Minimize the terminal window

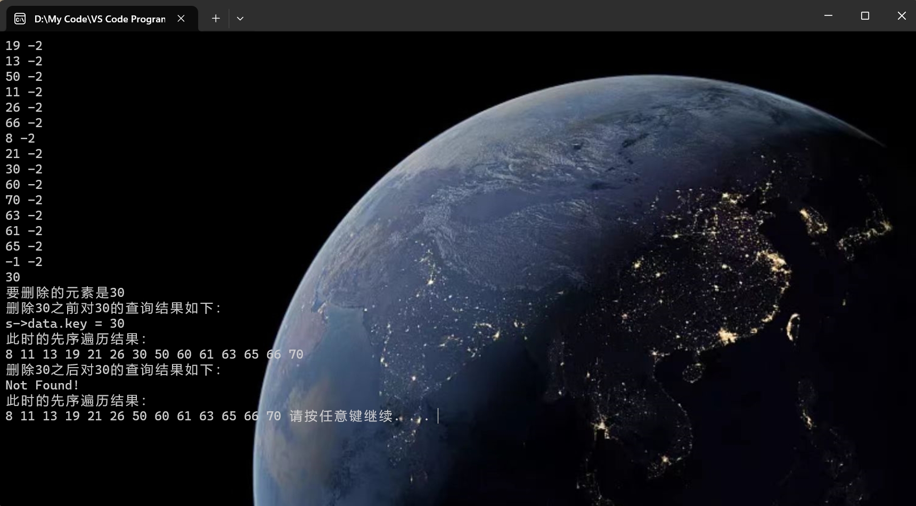coord(828,16)
